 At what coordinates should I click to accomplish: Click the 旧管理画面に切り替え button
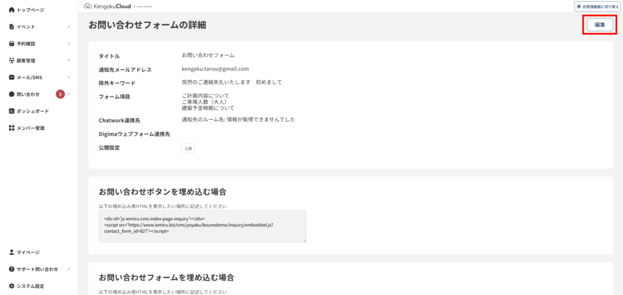(597, 7)
